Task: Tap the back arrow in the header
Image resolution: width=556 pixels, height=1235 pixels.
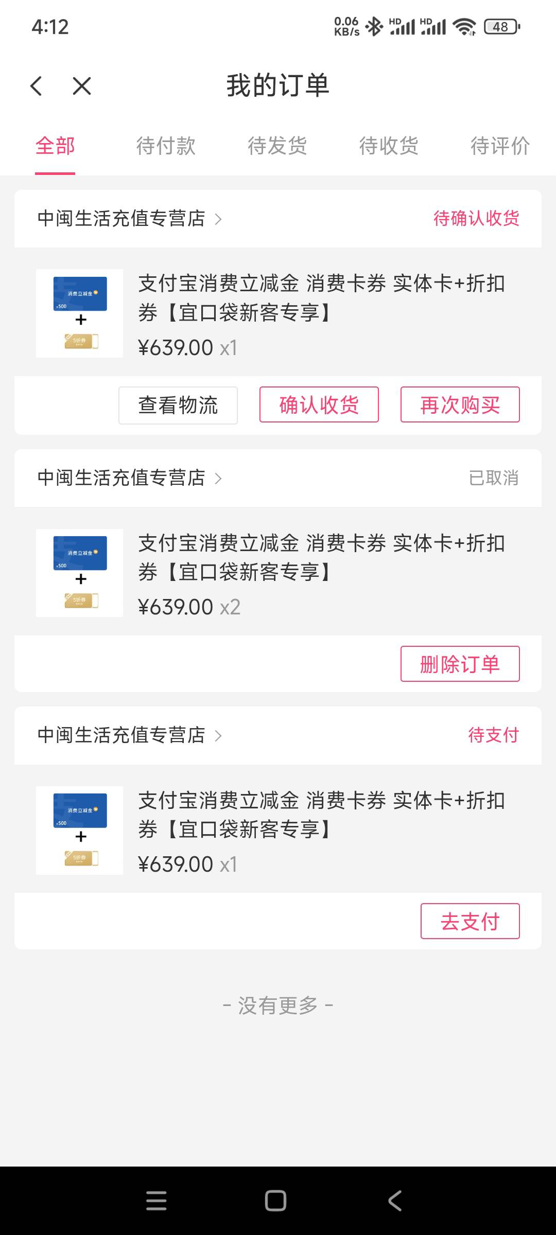Action: pyautogui.click(x=36, y=86)
